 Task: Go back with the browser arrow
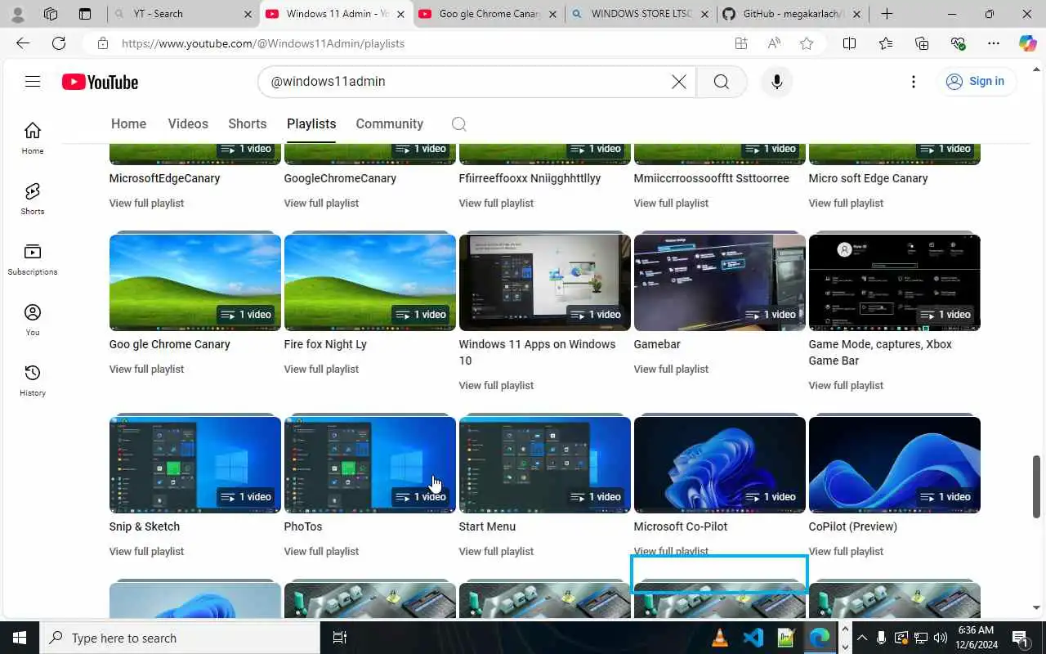(23, 43)
